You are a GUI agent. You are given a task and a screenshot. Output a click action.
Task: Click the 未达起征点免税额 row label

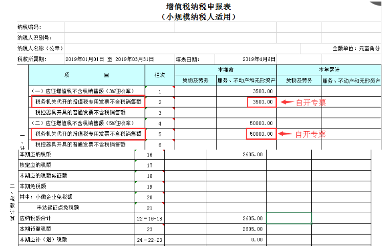tap(57, 208)
